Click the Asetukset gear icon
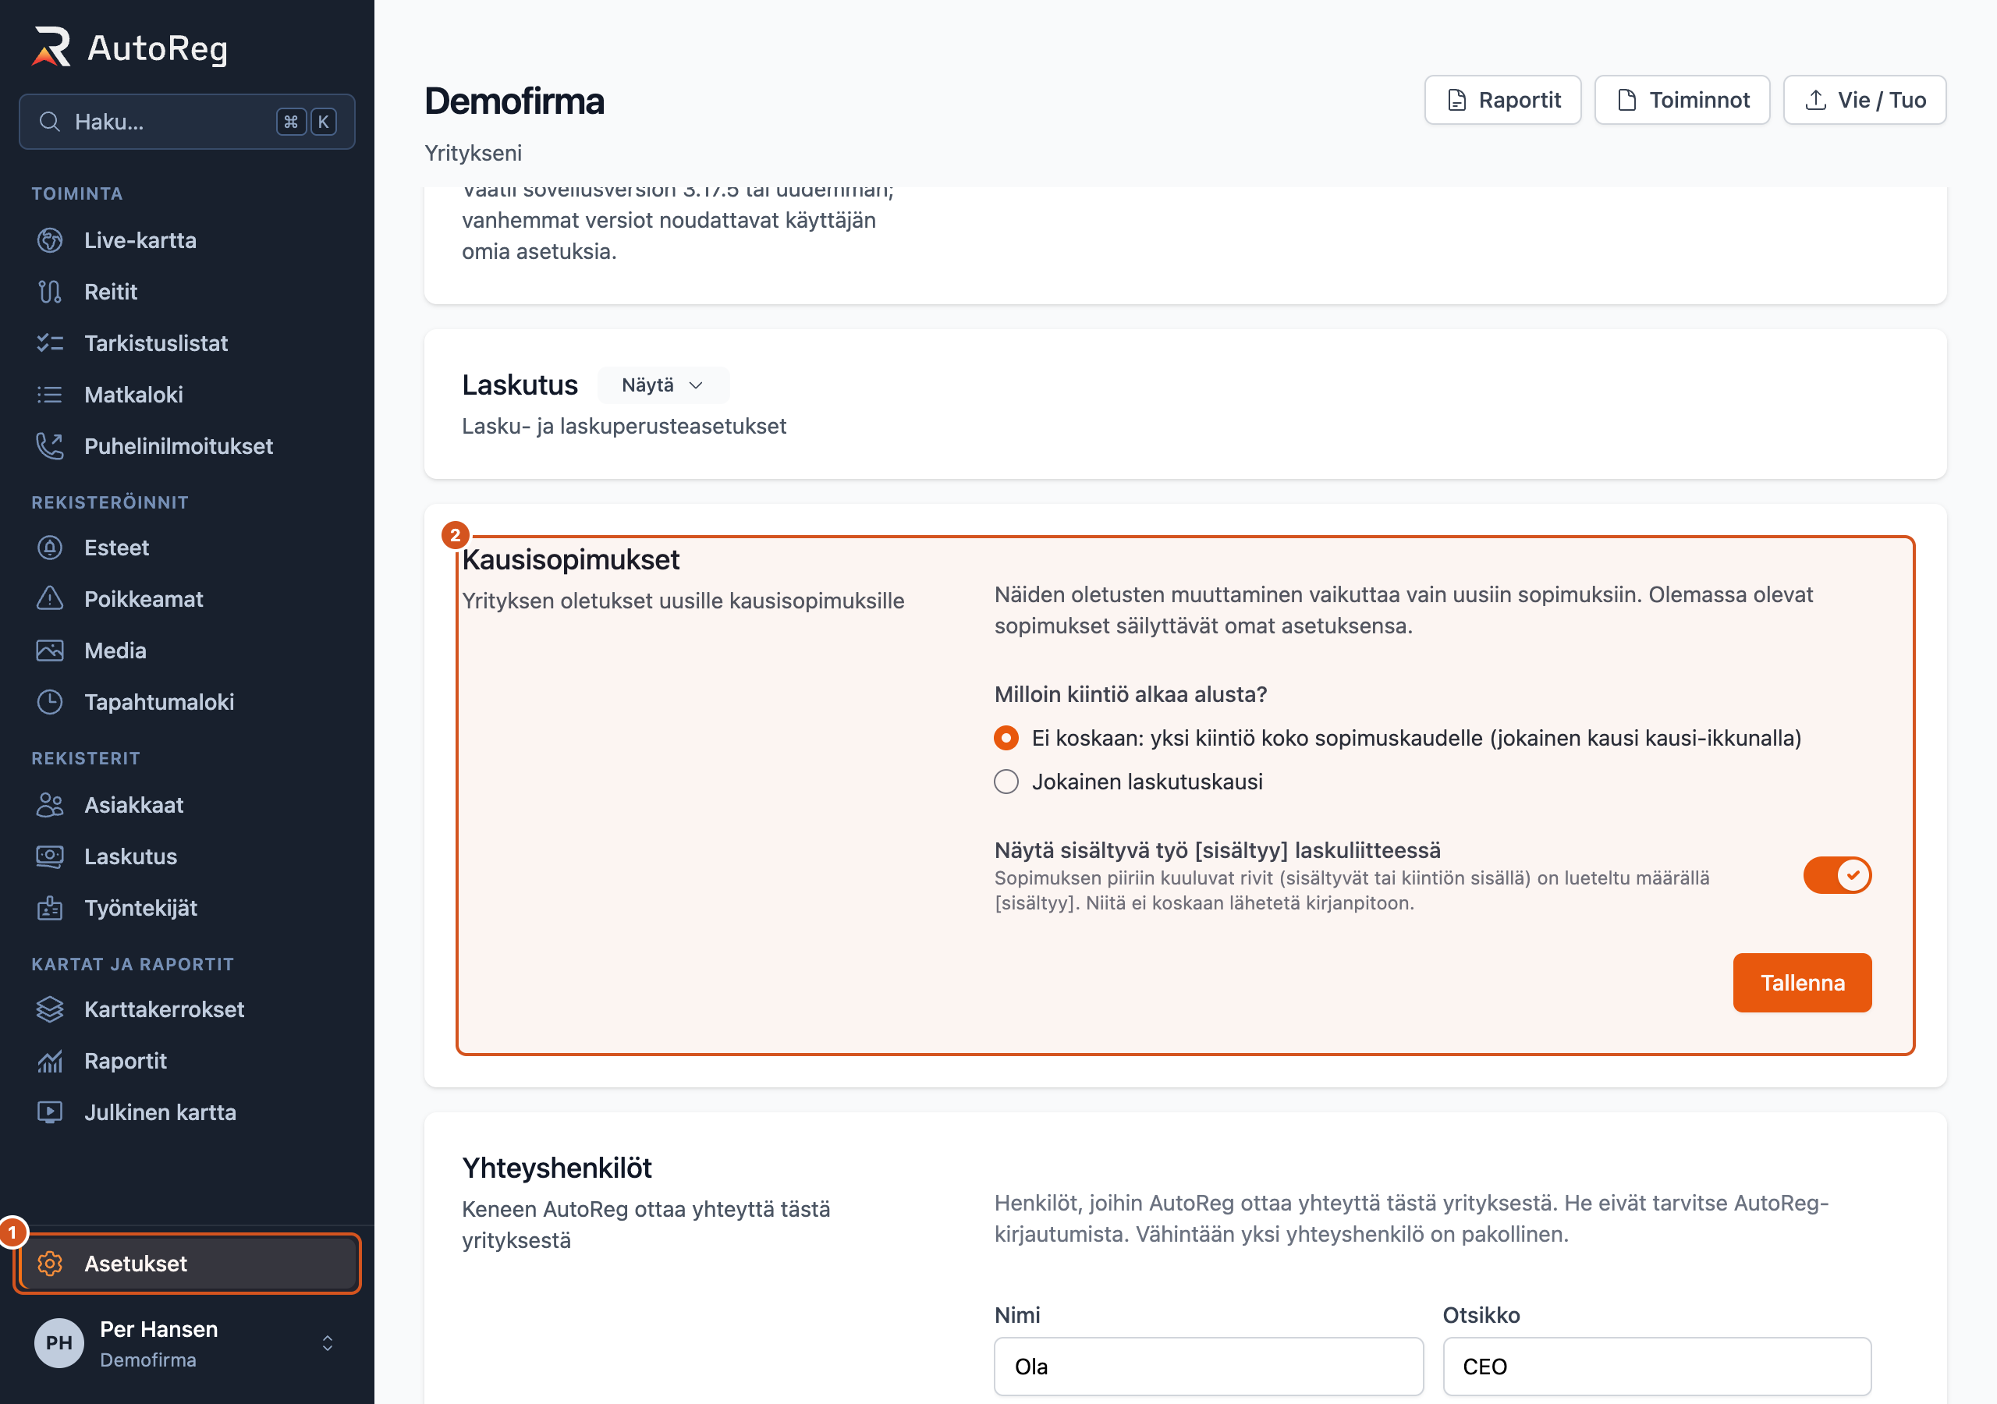 pos(50,1263)
